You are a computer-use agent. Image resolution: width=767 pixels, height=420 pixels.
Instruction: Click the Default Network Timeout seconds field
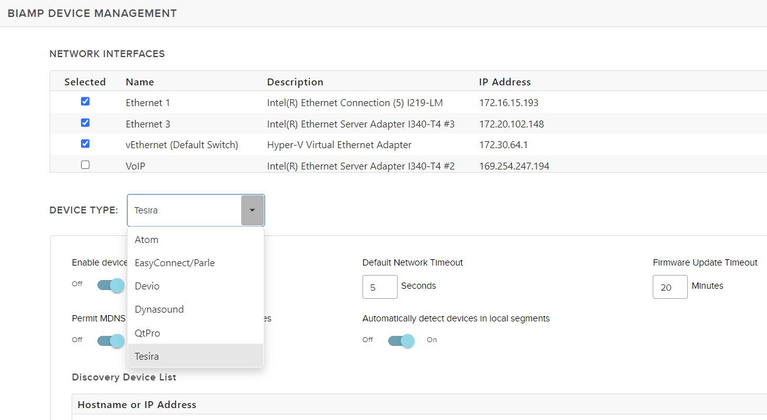point(380,287)
